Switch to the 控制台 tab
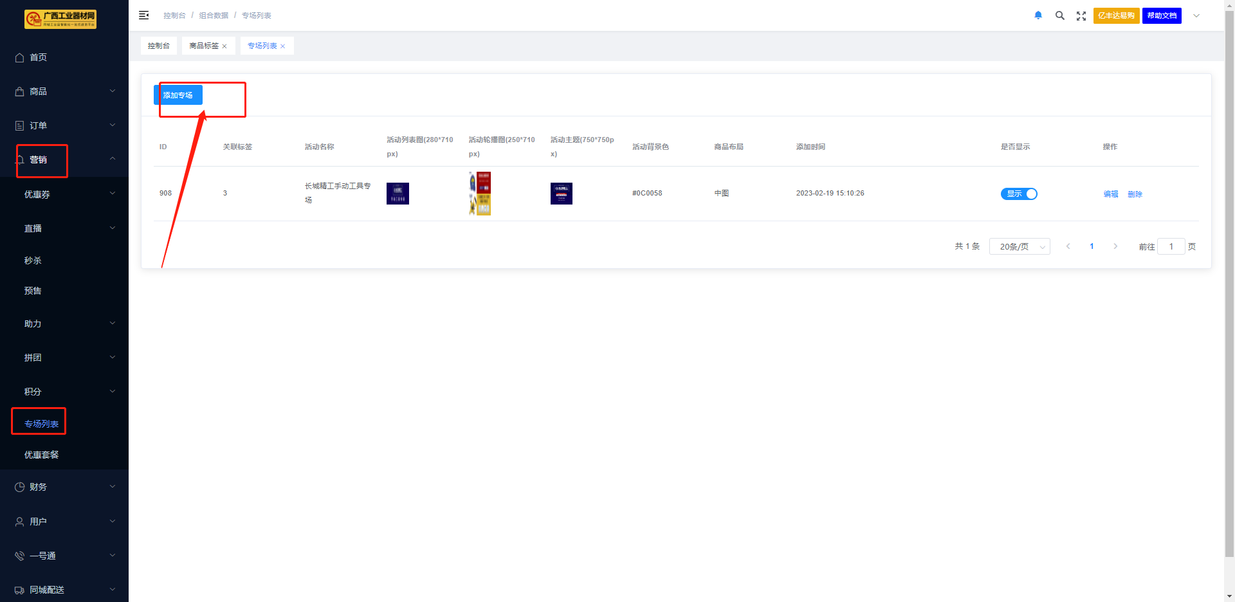1235x602 pixels. click(158, 46)
